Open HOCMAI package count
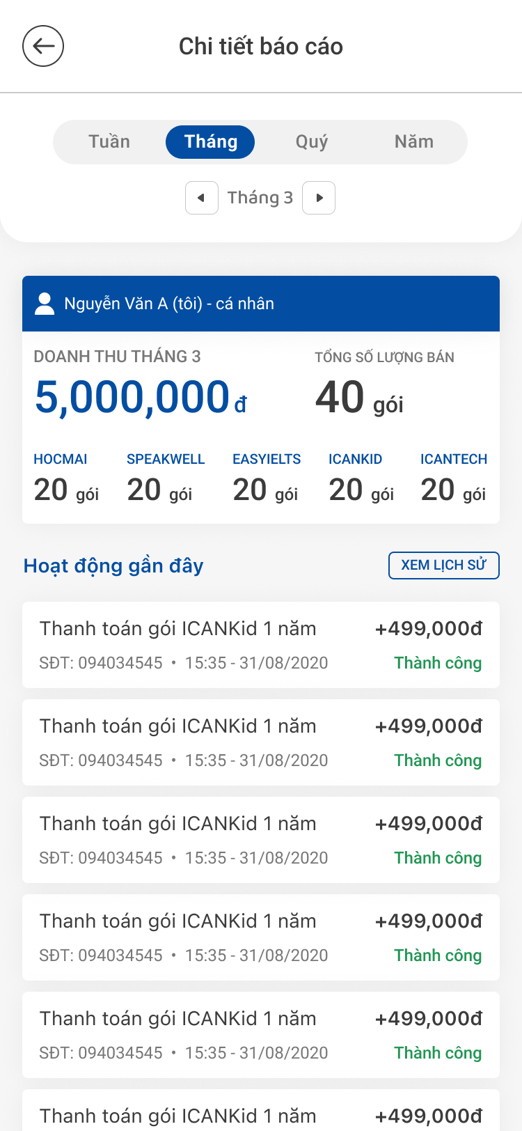This screenshot has height=1131, width=522. 66,480
